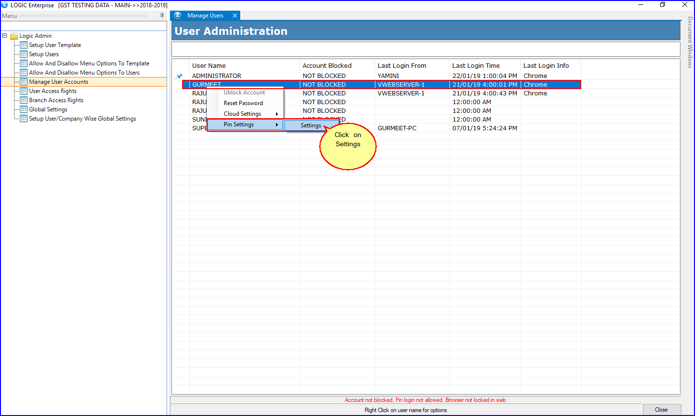Click the Logic Admin folder icon
This screenshot has height=416, width=695.
14,36
